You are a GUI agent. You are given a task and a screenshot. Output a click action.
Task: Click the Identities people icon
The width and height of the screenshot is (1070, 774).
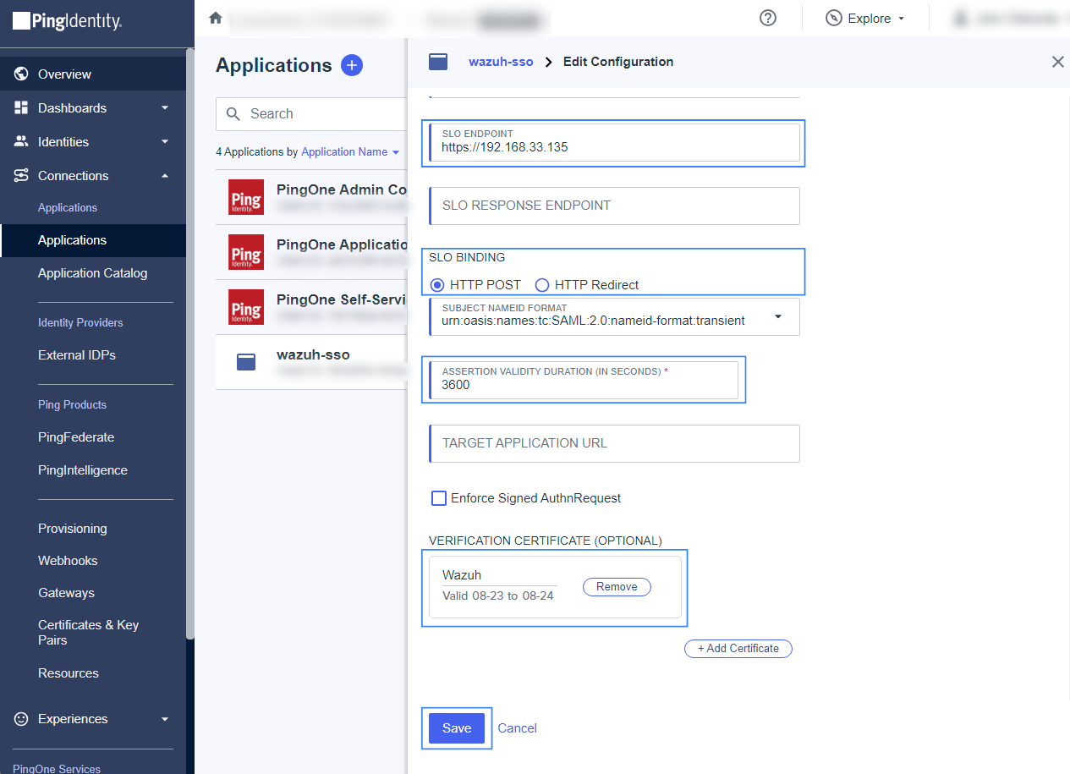pyautogui.click(x=22, y=142)
